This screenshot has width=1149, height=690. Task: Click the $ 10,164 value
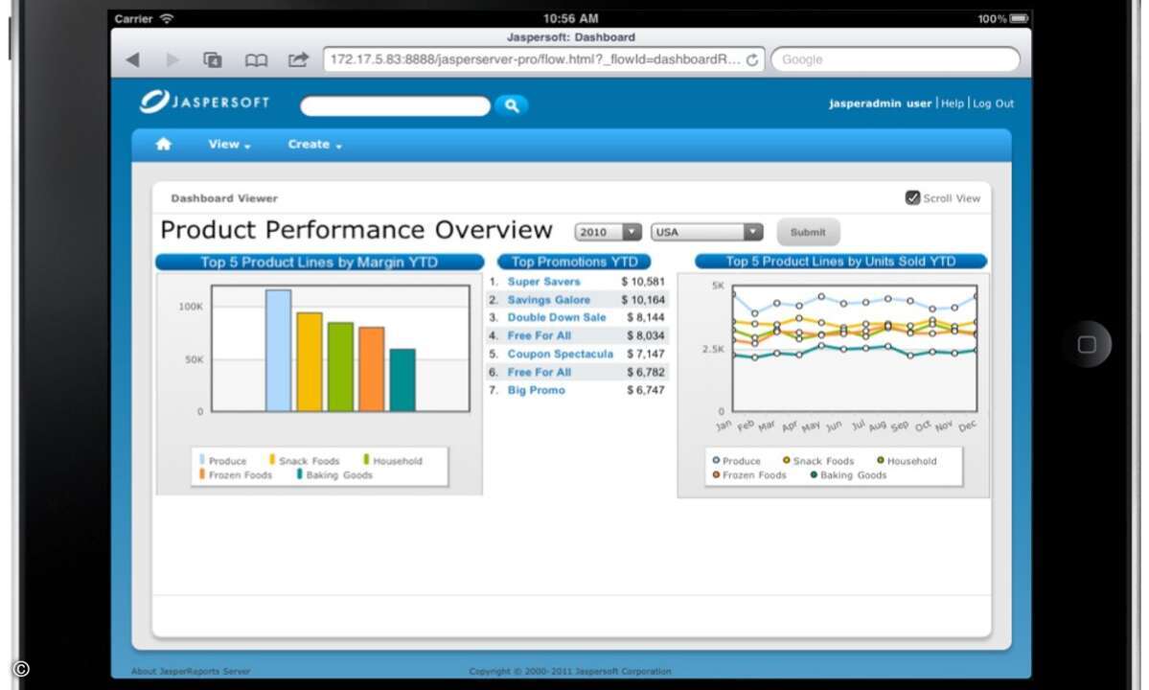click(x=643, y=300)
